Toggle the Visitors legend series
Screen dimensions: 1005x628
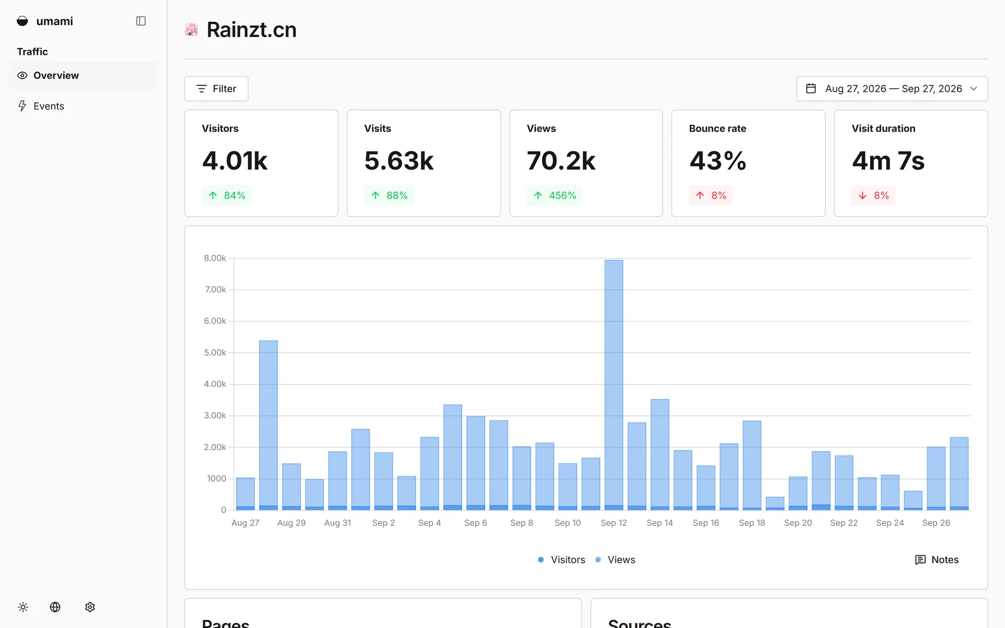point(562,560)
